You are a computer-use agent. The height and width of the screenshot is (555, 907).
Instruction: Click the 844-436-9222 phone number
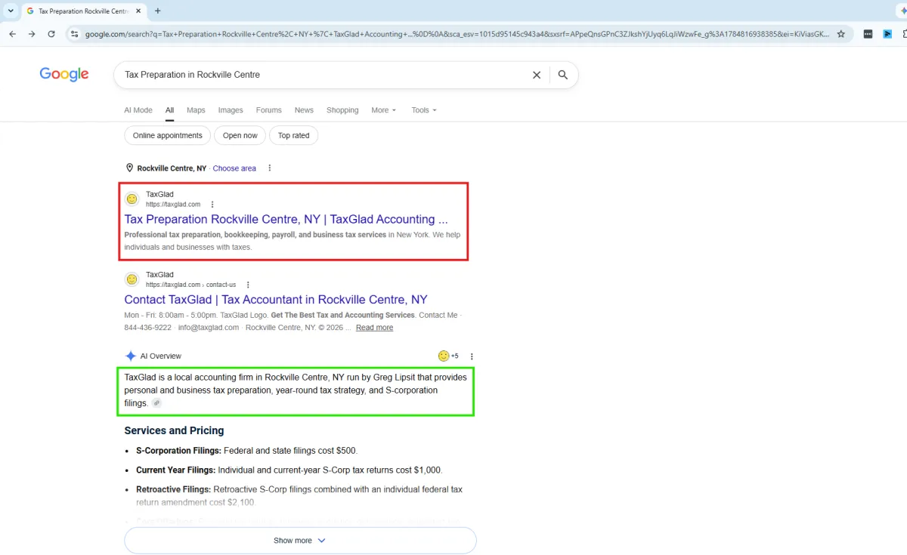click(147, 328)
